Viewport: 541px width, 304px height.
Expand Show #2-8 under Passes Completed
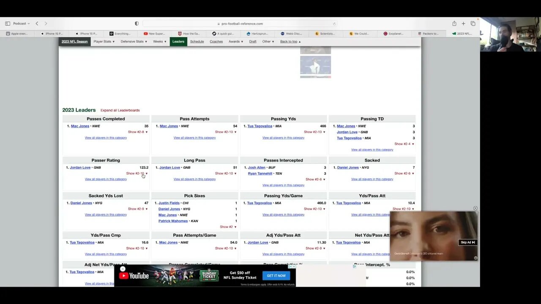(138, 132)
